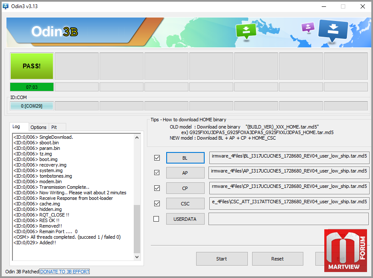
Task: Click the purple download icon in banner
Action: pos(308,27)
